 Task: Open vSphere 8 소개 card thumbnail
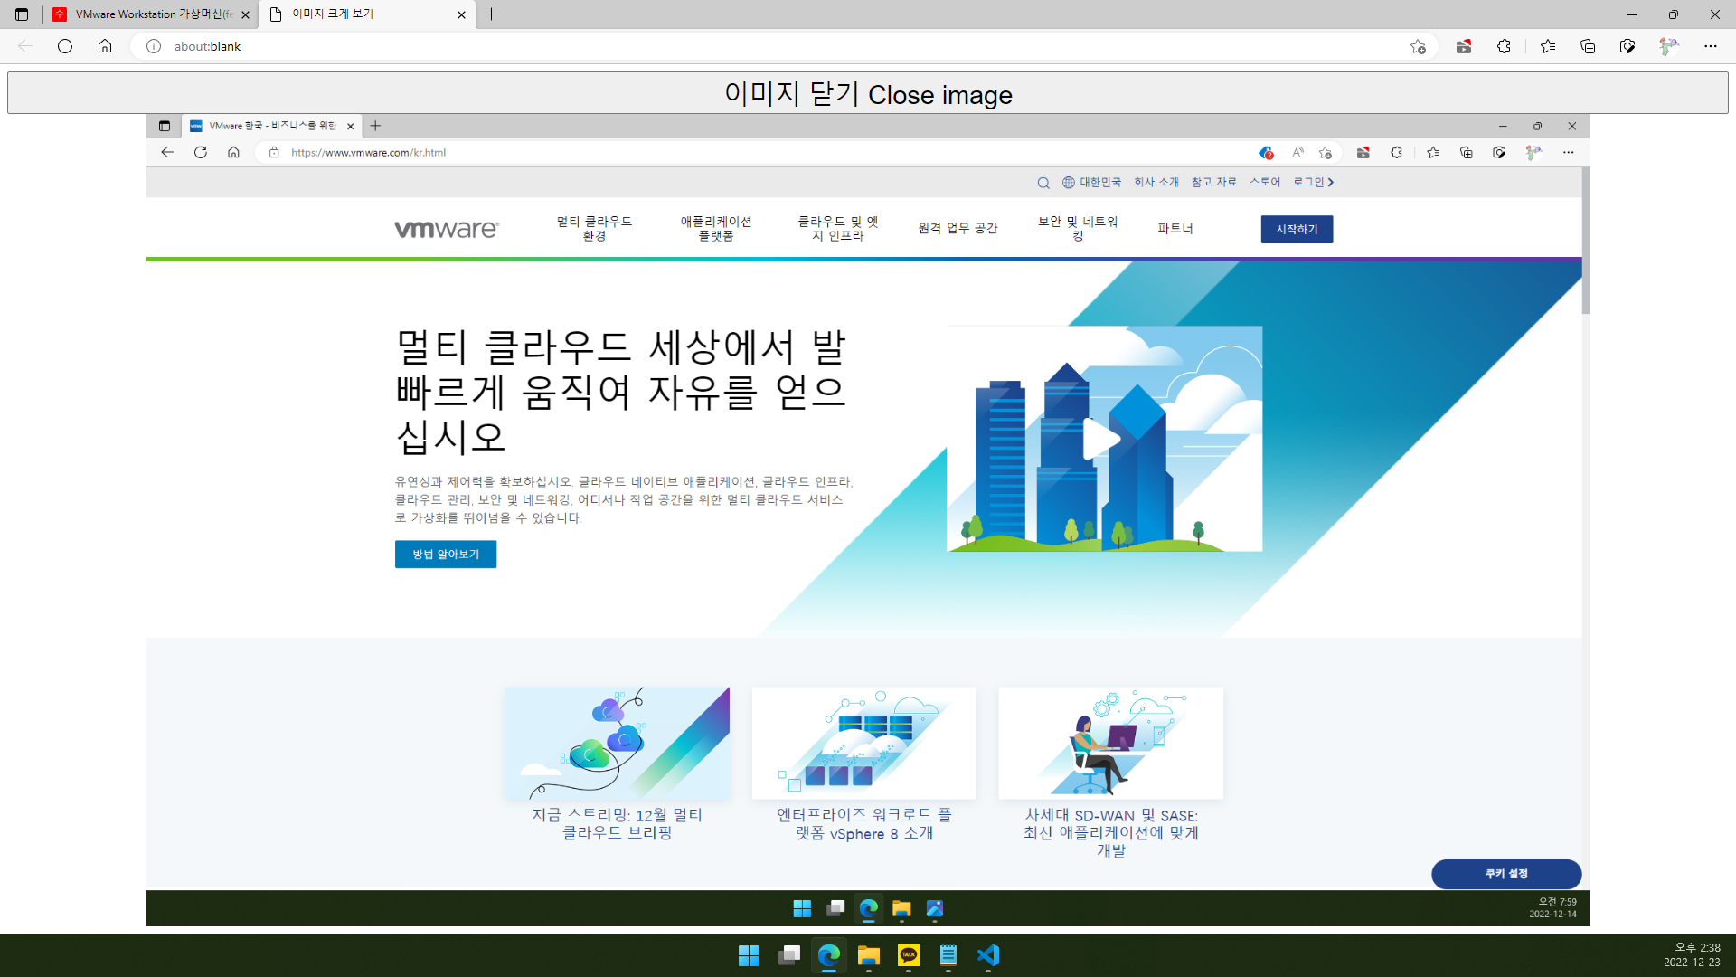(864, 743)
